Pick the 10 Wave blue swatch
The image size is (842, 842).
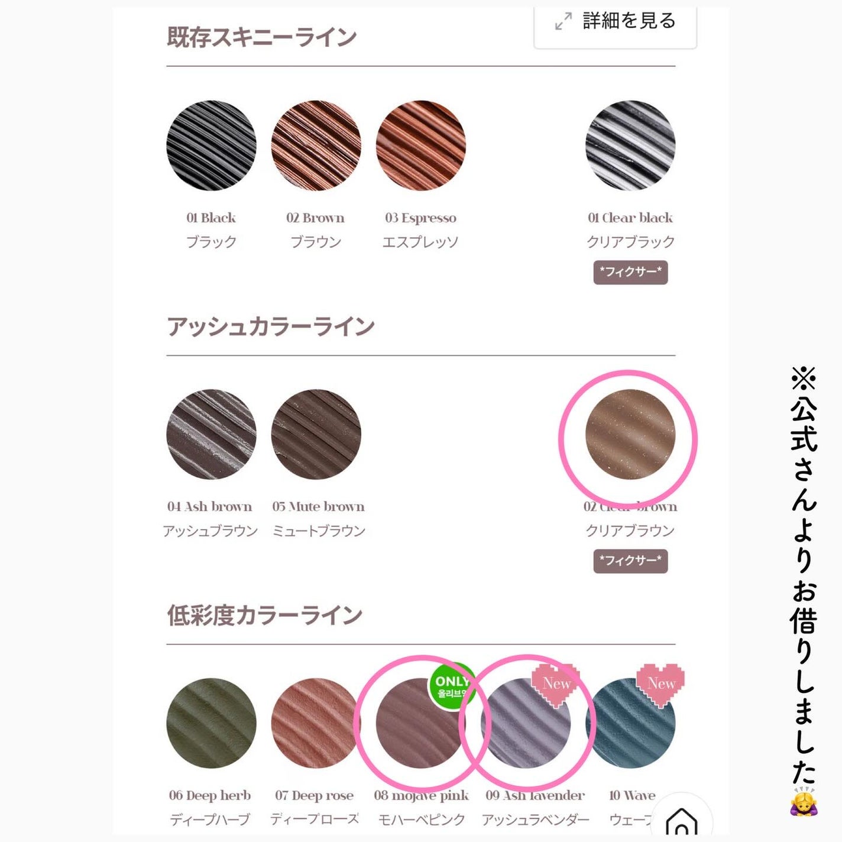click(630, 723)
